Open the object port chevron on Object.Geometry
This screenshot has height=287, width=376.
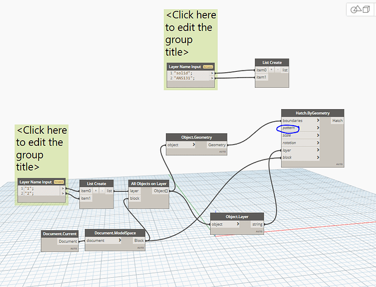pos(193,145)
